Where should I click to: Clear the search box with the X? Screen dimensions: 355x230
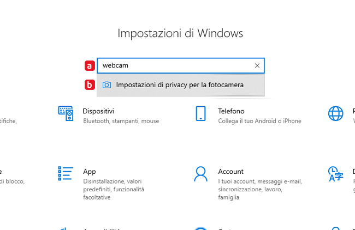(x=257, y=65)
